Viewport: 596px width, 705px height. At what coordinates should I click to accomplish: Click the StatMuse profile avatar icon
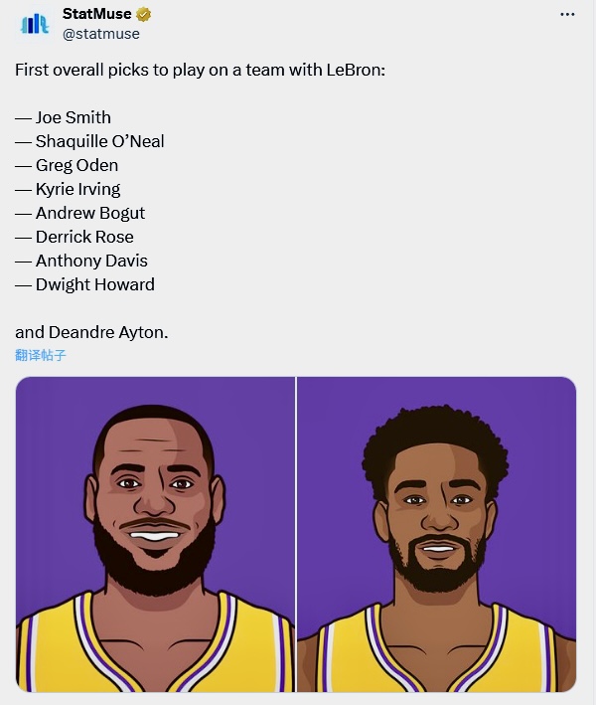click(x=35, y=24)
